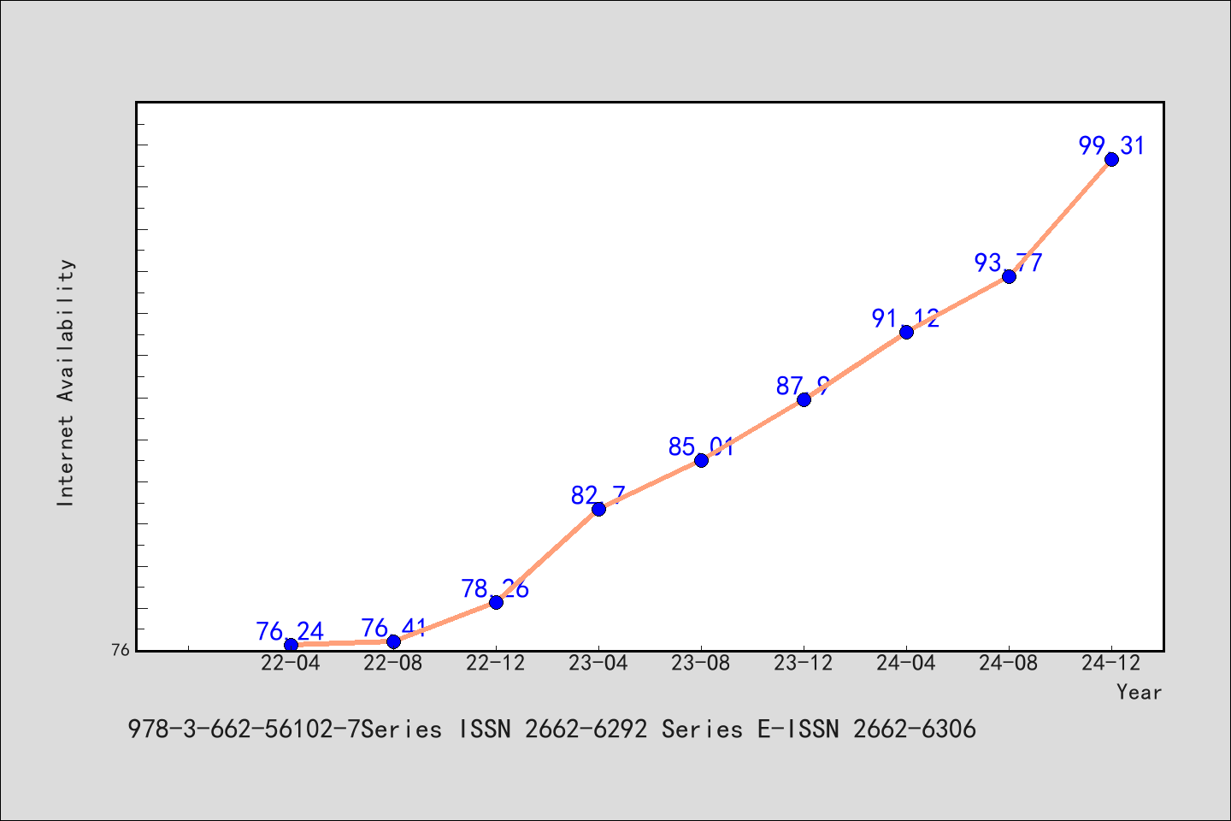Select the 78.26 data point marker

pyautogui.click(x=496, y=602)
